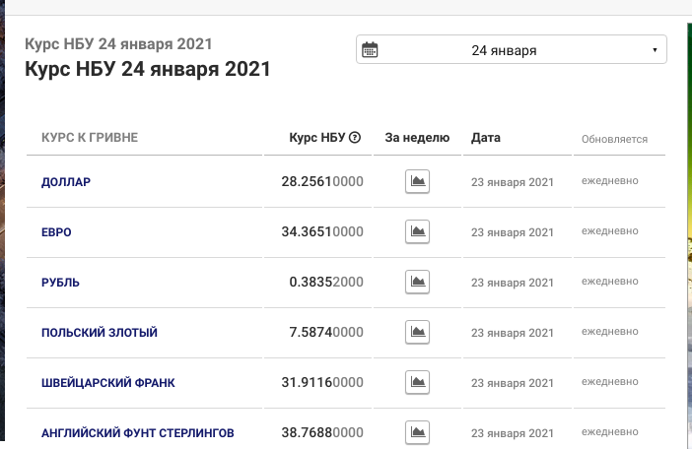
Task: Open weekly chart for Швейцарский франк
Action: (417, 382)
